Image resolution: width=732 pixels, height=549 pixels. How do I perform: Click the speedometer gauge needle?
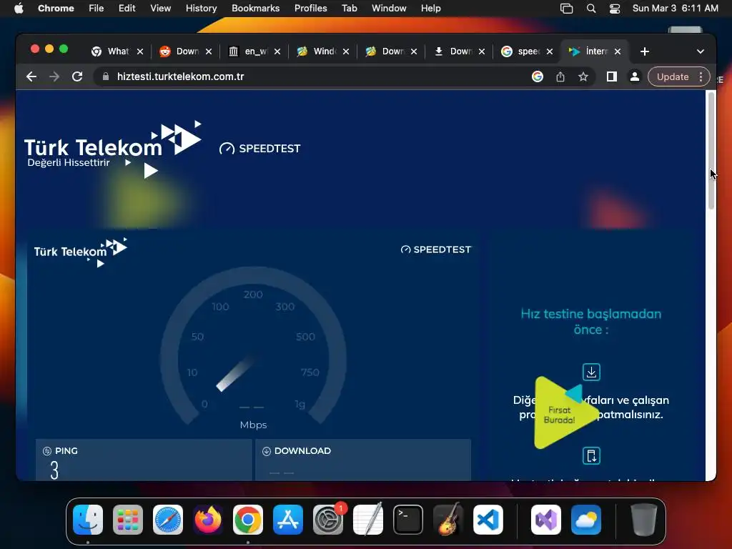235,373
